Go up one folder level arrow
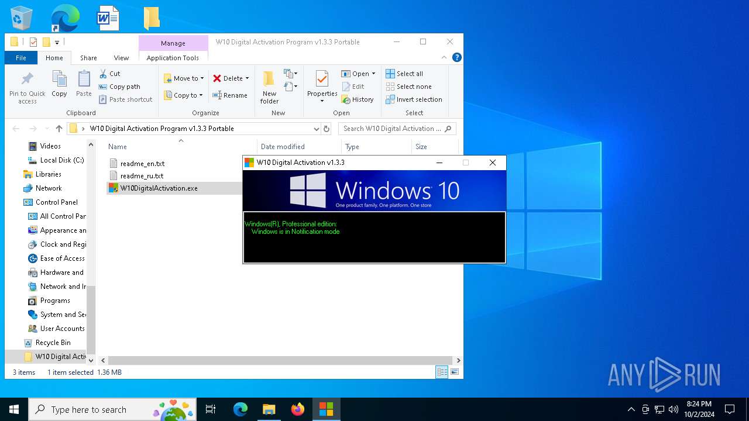749x421 pixels. 59,129
